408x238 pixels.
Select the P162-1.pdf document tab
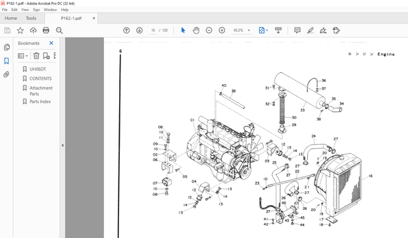click(71, 18)
